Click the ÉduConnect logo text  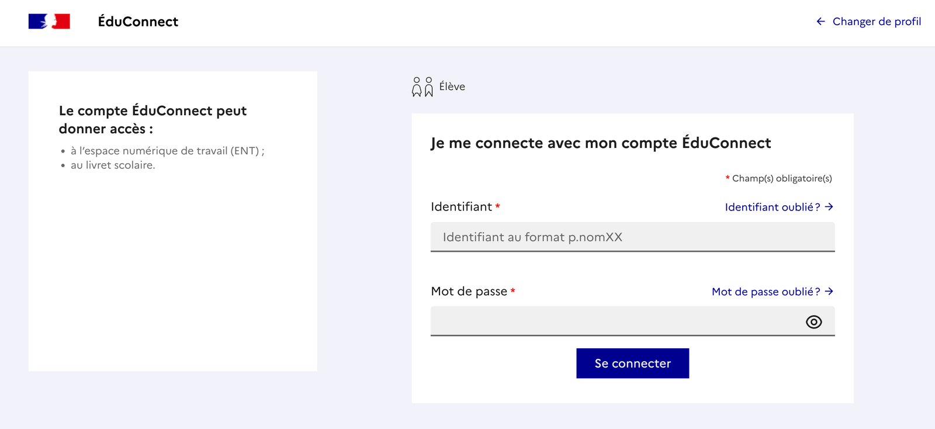point(139,22)
